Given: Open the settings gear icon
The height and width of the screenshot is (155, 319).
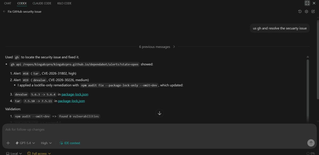Looking at the screenshot, I should click(306, 11).
